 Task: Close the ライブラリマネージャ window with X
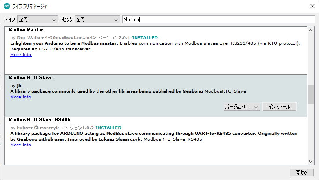click(311, 7)
